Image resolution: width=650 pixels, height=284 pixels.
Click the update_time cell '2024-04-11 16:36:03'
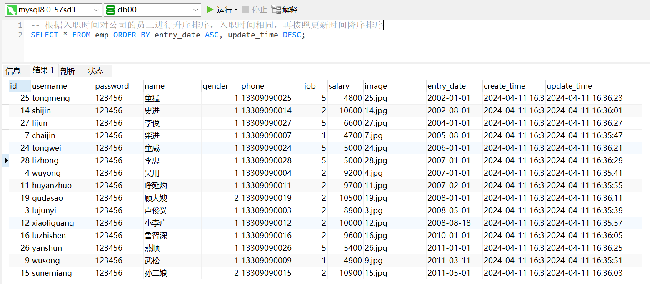pyautogui.click(x=594, y=273)
